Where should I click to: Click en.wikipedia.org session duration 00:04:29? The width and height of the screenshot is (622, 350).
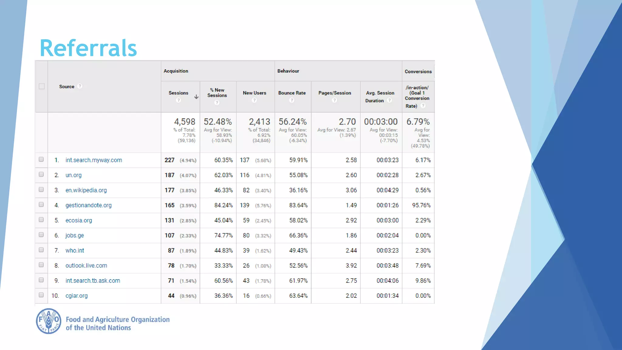388,190
